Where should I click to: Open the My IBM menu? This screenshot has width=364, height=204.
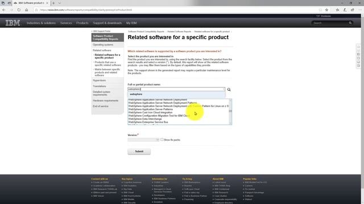[131, 23]
